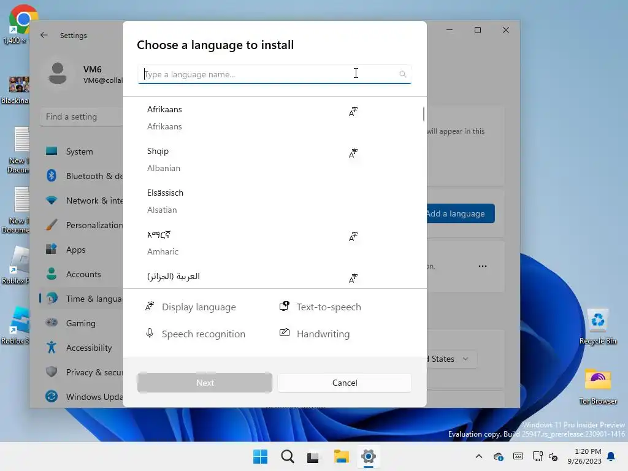Click the Text-to-speech legend icon

click(x=285, y=307)
